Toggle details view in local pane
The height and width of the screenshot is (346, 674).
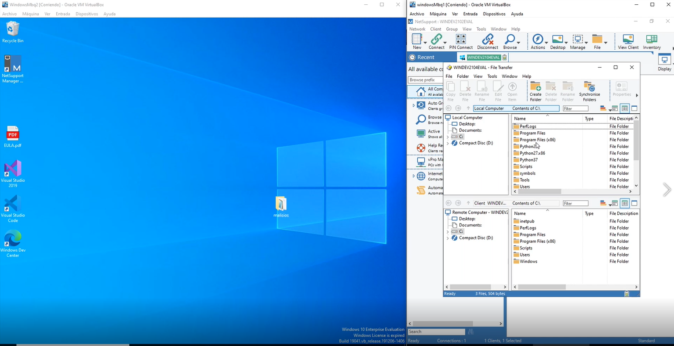(624, 108)
